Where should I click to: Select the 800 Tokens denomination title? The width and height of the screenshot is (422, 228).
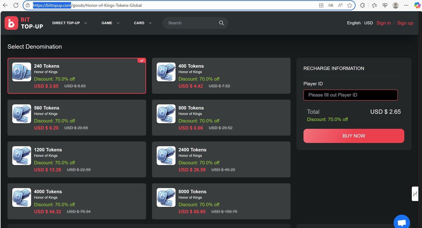(x=191, y=108)
